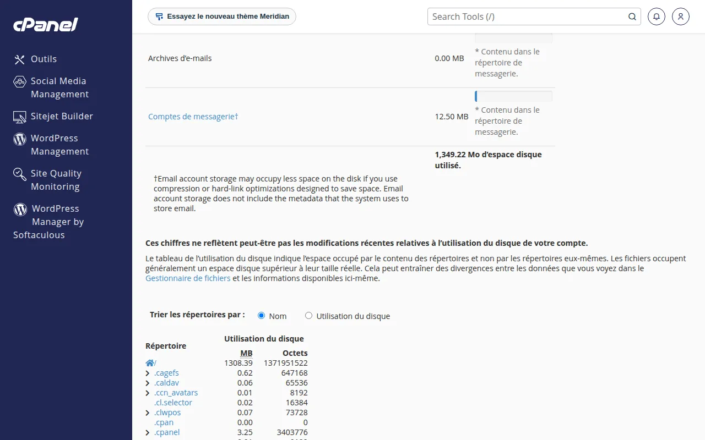Open Social Media Management menu item

[59, 87]
